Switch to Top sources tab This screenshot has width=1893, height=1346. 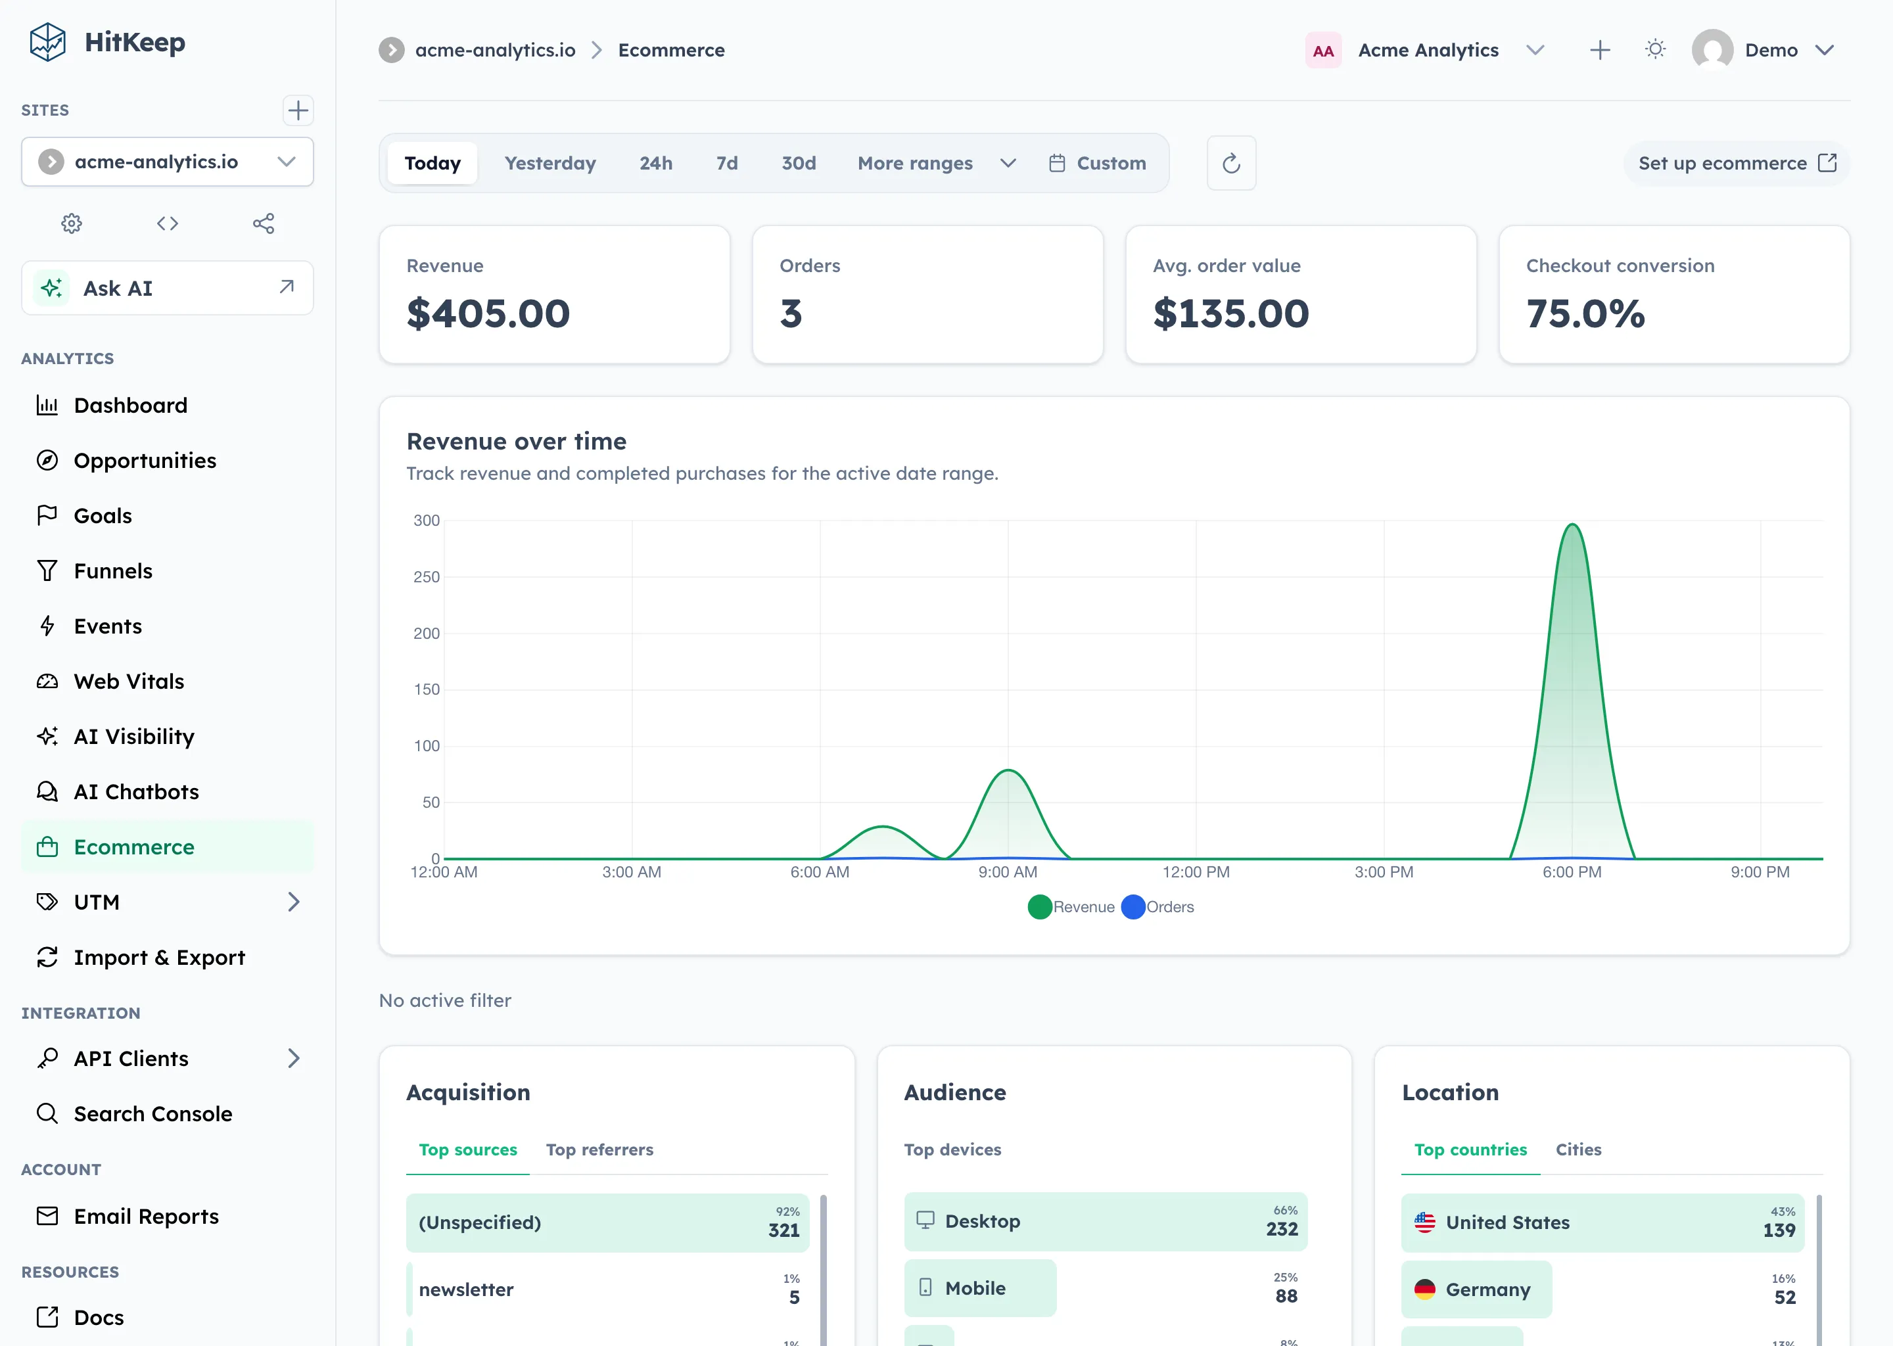click(467, 1149)
